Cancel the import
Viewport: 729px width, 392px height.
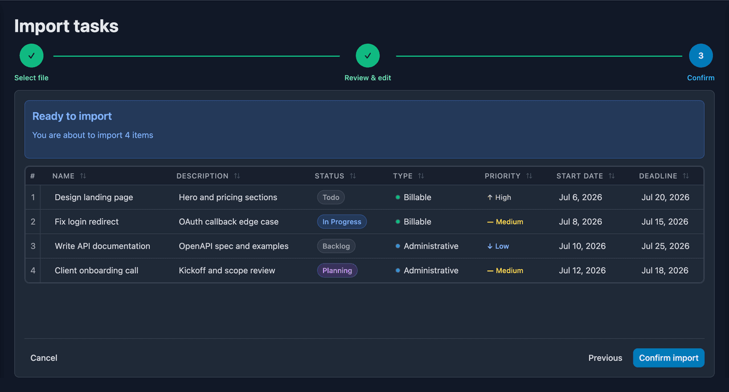pyautogui.click(x=44, y=358)
